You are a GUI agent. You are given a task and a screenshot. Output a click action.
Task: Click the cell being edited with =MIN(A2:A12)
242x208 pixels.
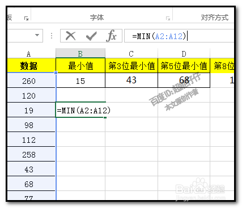tap(80, 110)
